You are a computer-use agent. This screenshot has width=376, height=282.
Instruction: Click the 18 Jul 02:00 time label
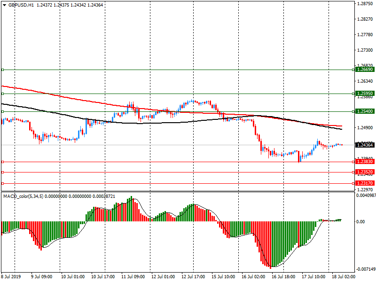point(344,277)
